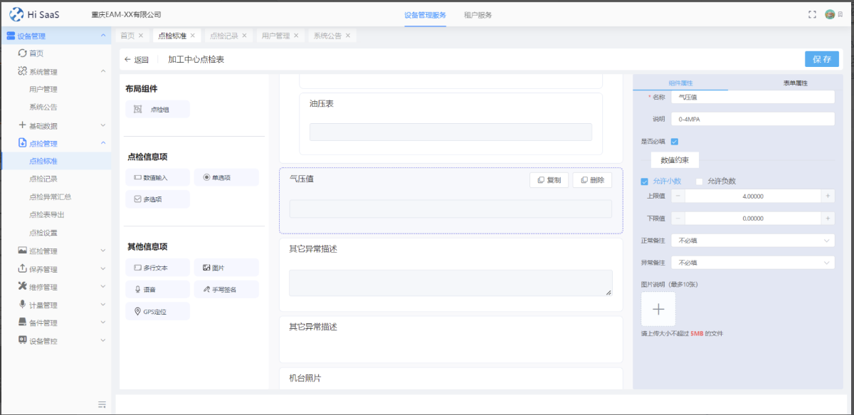The image size is (854, 415).
Task: Toggle fullscreen mode icon in header
Action: [x=812, y=14]
